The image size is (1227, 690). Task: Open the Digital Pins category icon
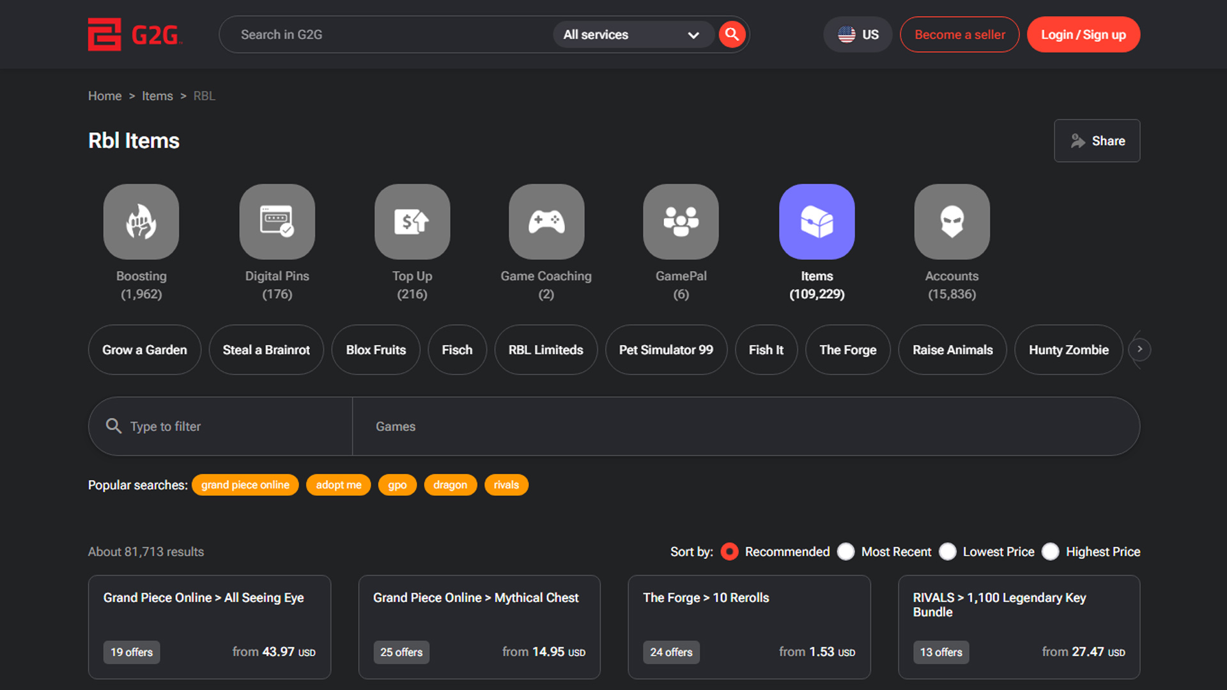click(x=277, y=222)
